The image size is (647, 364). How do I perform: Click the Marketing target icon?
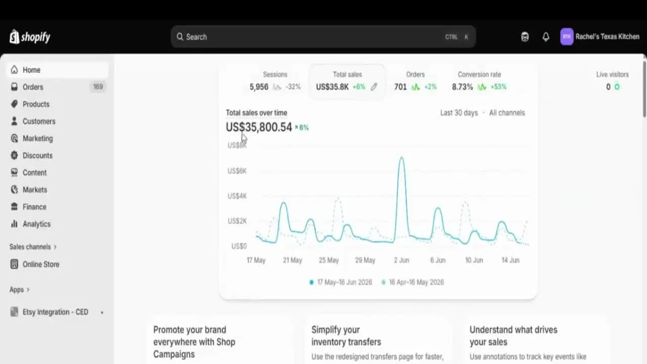14,139
